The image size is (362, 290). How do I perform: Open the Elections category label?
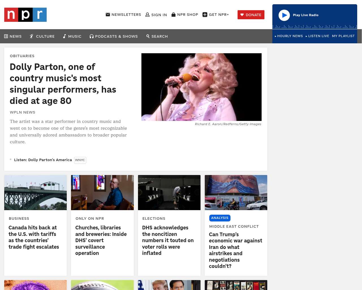coord(154,218)
